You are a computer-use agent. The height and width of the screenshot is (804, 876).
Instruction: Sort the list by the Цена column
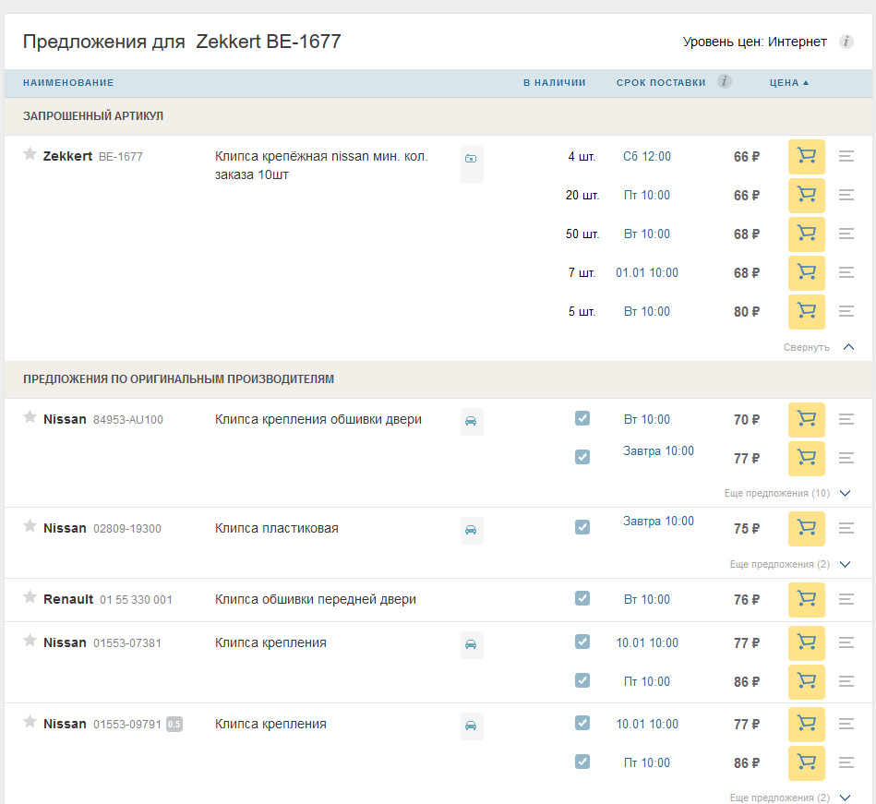click(x=788, y=82)
